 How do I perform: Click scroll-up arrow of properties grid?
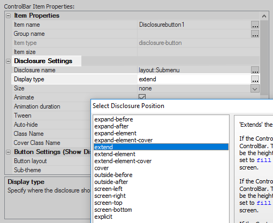point(264,16)
